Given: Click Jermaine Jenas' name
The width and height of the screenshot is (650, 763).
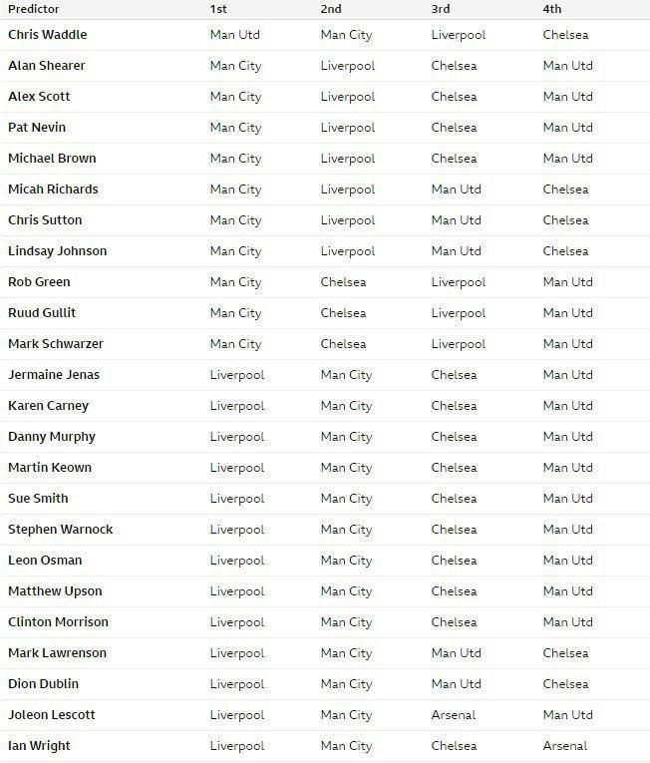Looking at the screenshot, I should pos(54,375).
